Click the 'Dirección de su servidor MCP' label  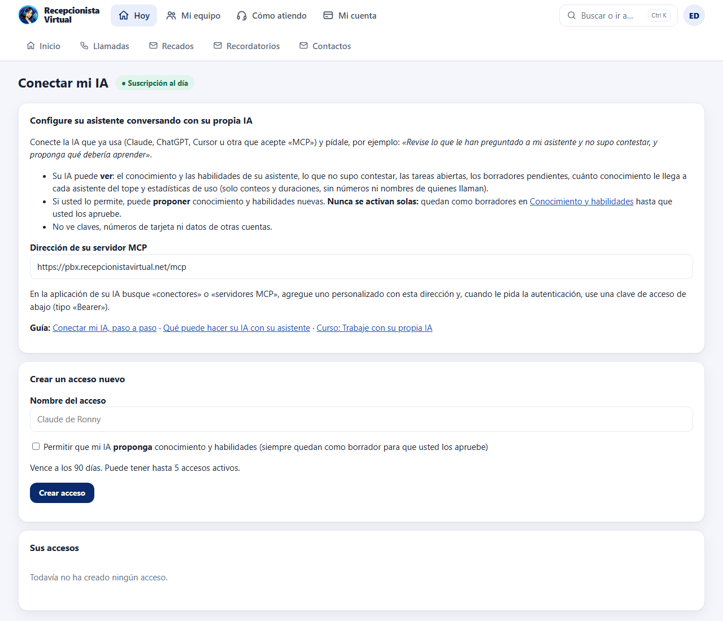(x=89, y=248)
